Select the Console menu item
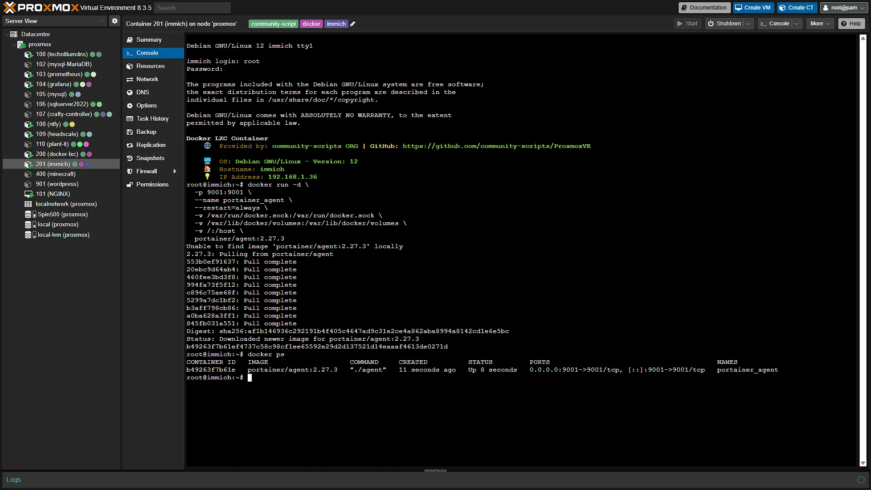 [x=153, y=53]
